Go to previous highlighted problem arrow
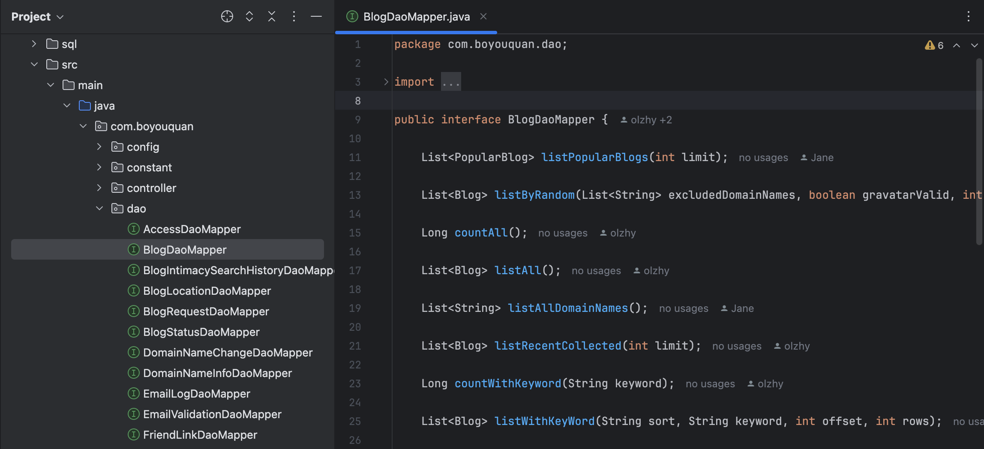The width and height of the screenshot is (984, 449). pyautogui.click(x=956, y=45)
